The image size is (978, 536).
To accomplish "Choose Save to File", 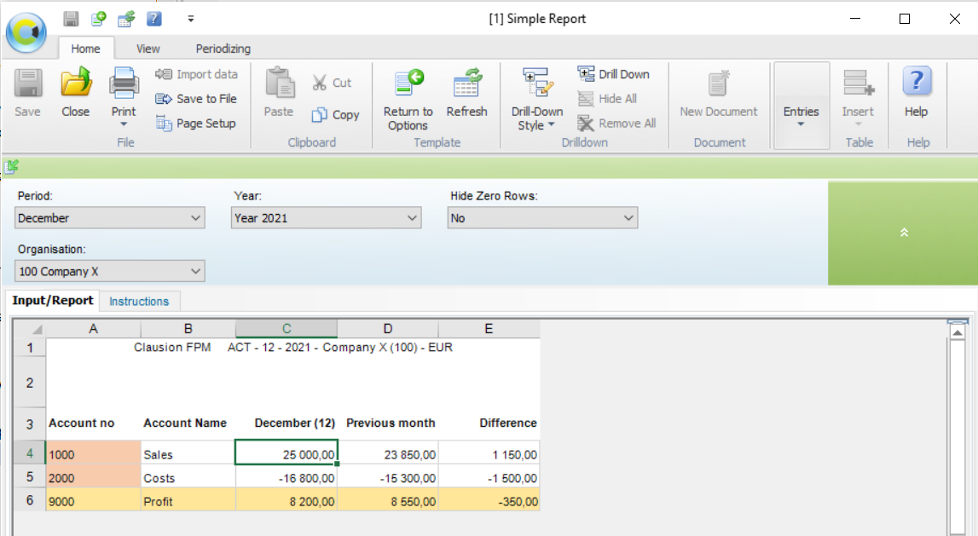I will pyautogui.click(x=196, y=99).
